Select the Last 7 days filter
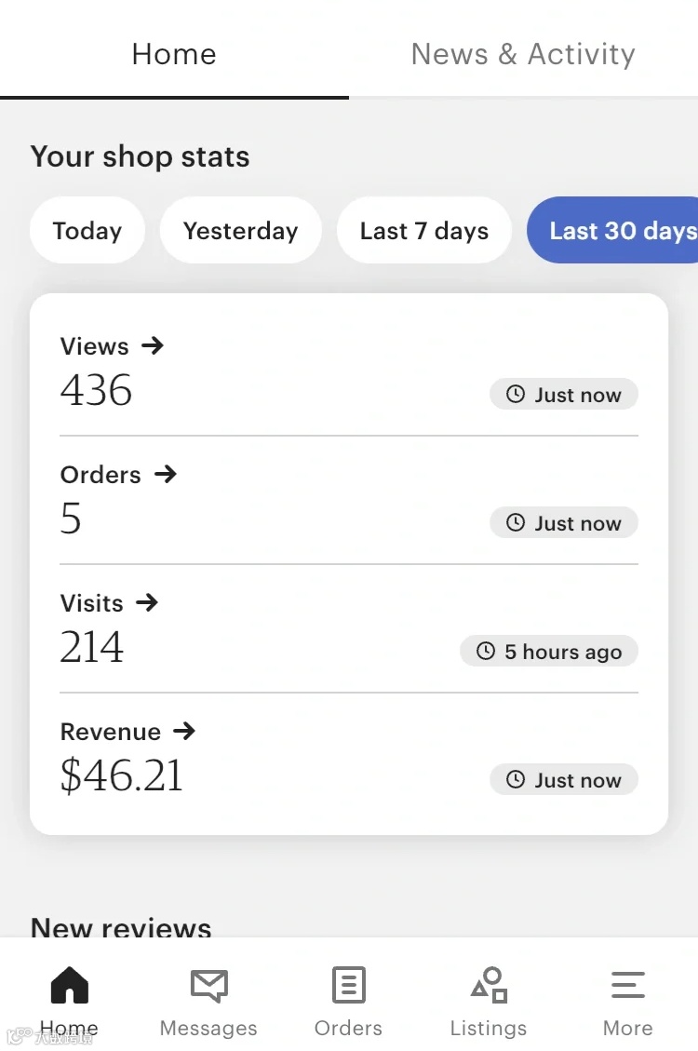 (x=423, y=231)
